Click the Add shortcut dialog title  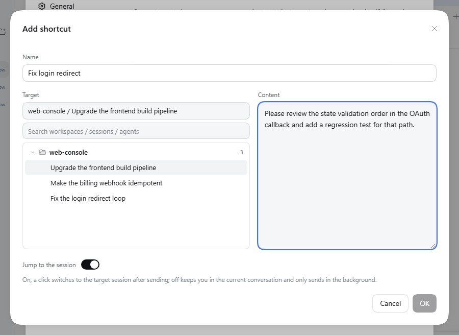[x=46, y=29]
